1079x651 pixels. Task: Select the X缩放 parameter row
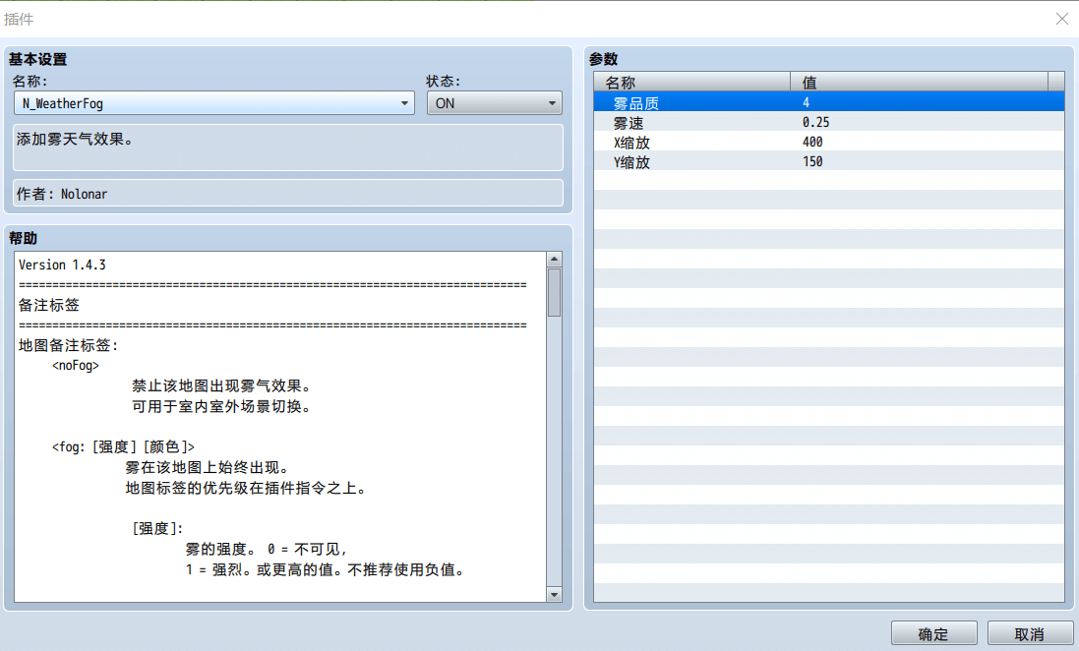828,143
